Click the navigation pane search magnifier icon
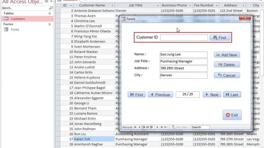Viewport: 264px width, 148px height. (x=51, y=8)
